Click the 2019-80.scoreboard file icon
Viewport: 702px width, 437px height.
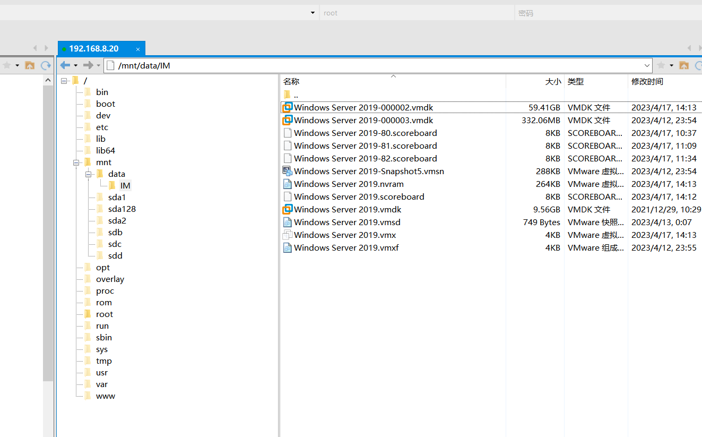click(x=287, y=133)
